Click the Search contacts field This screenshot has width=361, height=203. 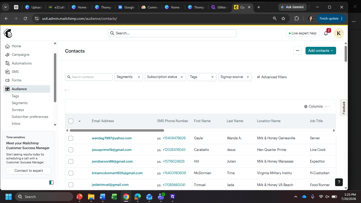[89, 77]
